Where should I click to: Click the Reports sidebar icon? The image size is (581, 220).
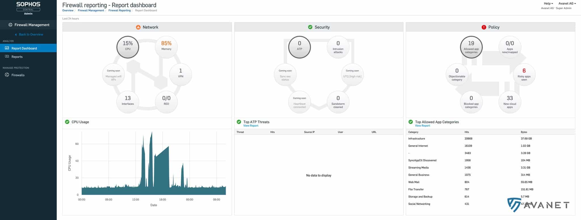(x=7, y=57)
